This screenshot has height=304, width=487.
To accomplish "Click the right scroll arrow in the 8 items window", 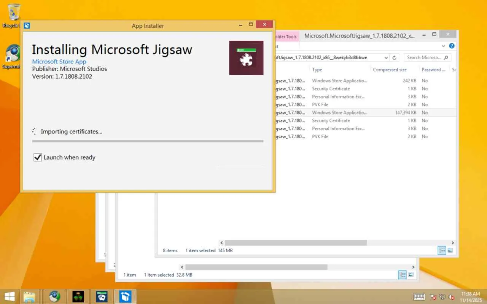I will click(453, 242).
